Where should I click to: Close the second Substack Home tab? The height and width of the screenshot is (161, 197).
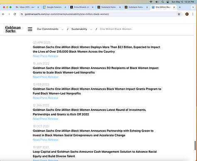147,7
